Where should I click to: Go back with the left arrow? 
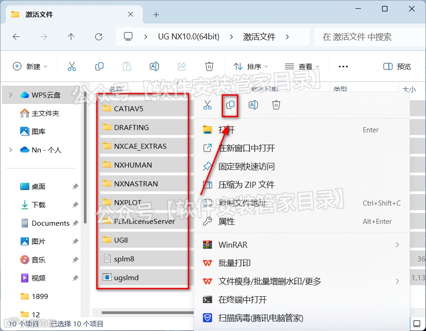pos(16,37)
